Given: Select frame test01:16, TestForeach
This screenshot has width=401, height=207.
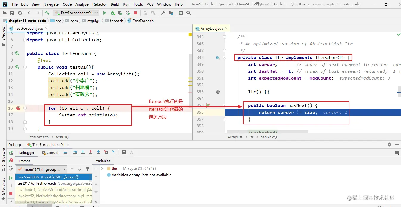Looking at the screenshot, I should coord(54,183).
